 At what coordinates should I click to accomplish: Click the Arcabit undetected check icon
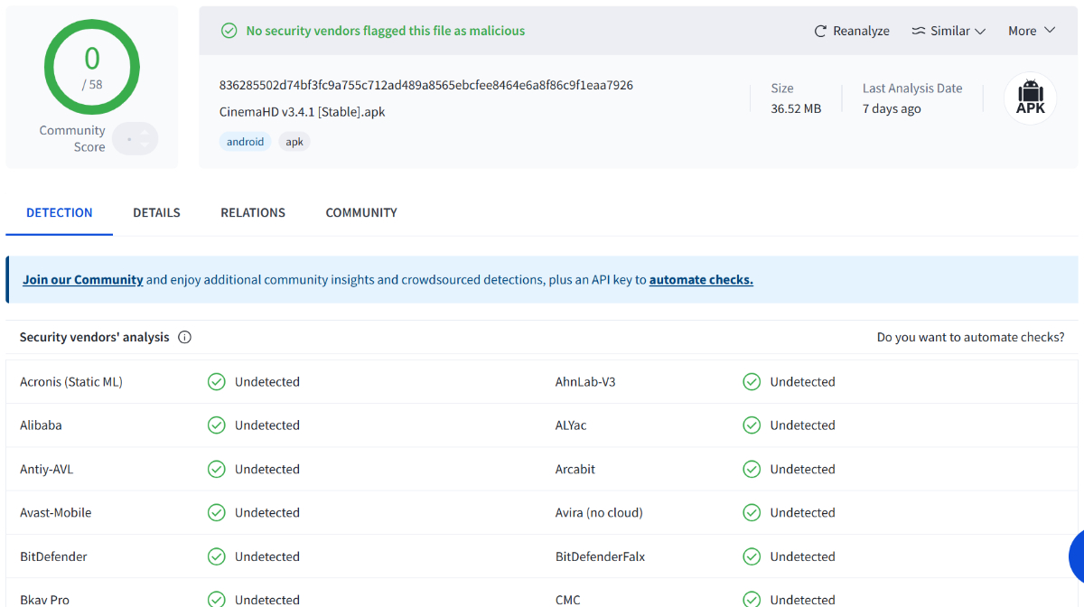coord(752,469)
